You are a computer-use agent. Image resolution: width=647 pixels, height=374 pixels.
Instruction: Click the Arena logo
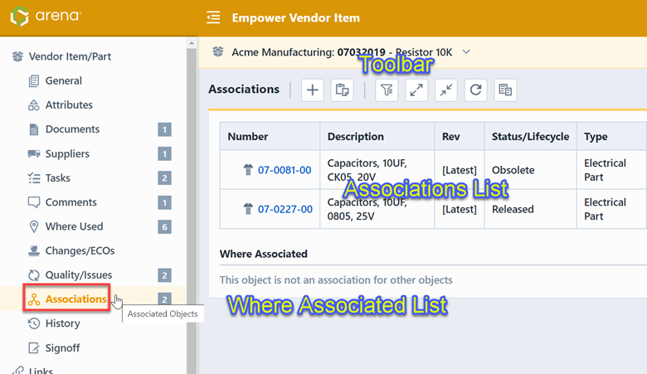pos(46,17)
